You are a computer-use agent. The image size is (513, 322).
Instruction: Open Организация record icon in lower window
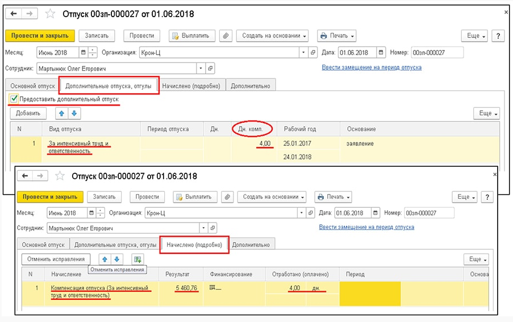pyautogui.click(x=311, y=213)
